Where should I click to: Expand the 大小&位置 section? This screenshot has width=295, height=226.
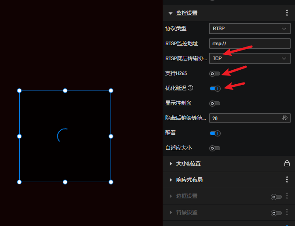(171, 164)
